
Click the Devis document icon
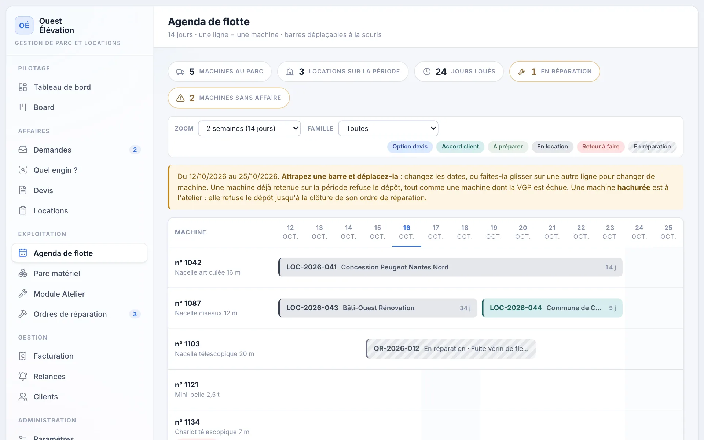tap(23, 190)
